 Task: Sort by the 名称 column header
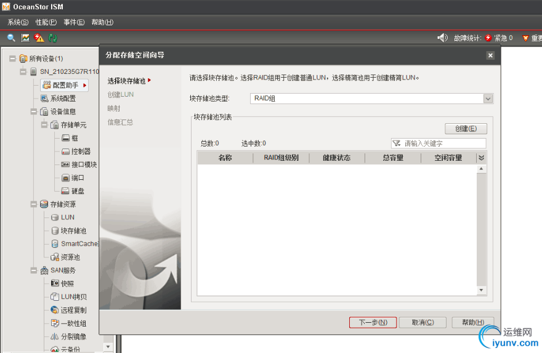click(225, 158)
